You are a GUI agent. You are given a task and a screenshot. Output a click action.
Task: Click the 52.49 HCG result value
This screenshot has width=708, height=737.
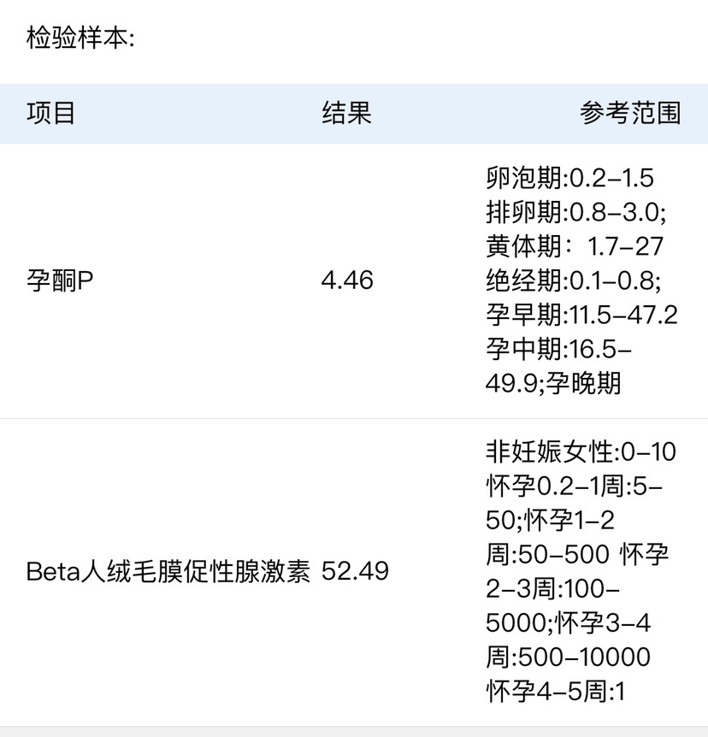click(x=355, y=571)
